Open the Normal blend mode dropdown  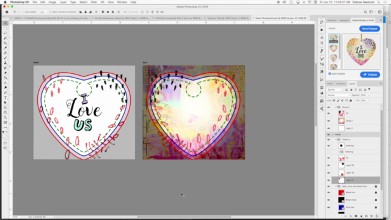pos(338,95)
